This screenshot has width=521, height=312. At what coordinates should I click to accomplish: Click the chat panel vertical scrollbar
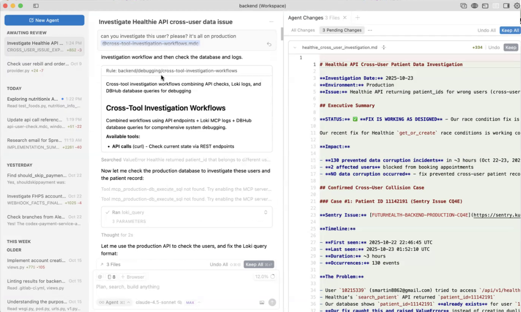pos(282,34)
